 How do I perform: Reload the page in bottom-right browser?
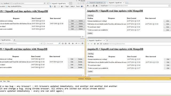(x=95, y=44)
